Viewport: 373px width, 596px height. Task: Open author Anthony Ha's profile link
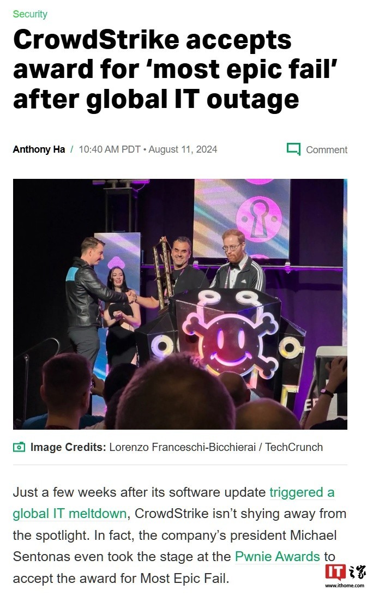(x=39, y=149)
